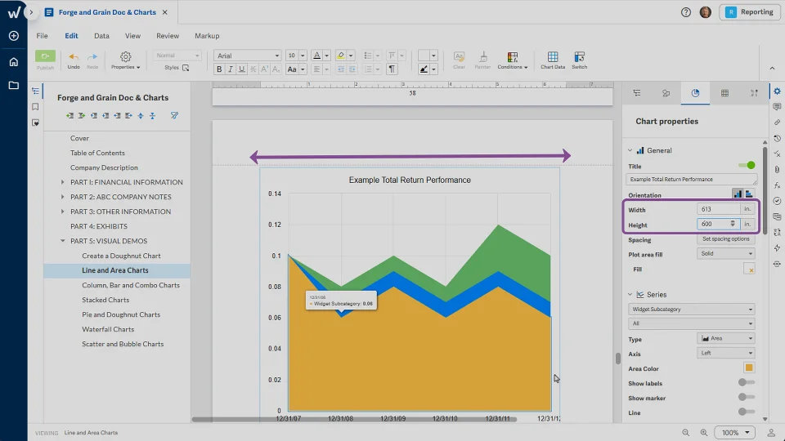Show paragraph marks pilcrow icon
The image size is (785, 441).
pyautogui.click(x=392, y=69)
